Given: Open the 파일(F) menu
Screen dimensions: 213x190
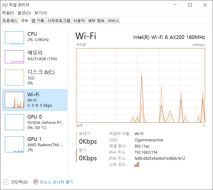Looking at the screenshot, I should tap(8, 13).
